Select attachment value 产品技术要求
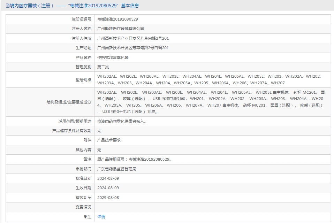The image size is (334, 223). pos(109,140)
